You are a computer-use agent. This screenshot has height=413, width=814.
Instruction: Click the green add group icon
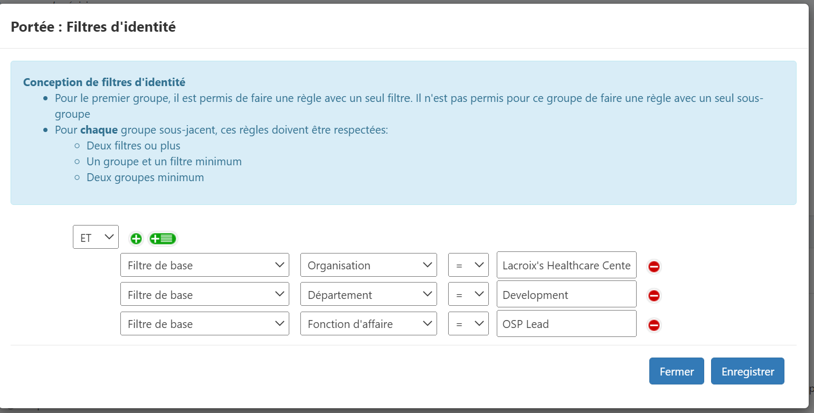pyautogui.click(x=163, y=239)
